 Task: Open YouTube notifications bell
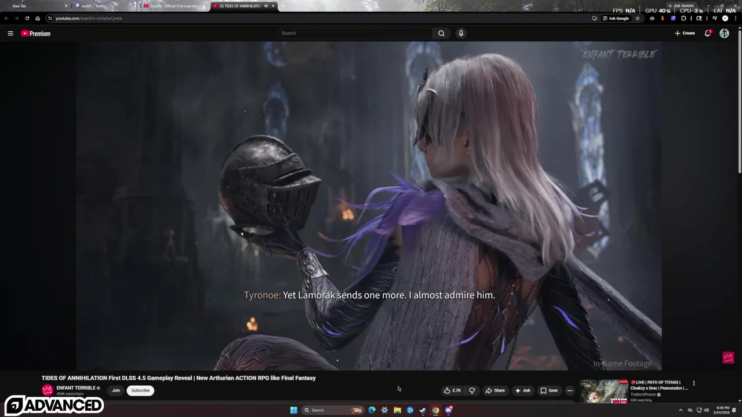coord(708,34)
